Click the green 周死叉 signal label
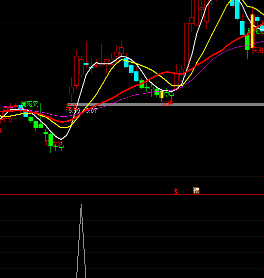The image size is (264, 278). (29, 104)
